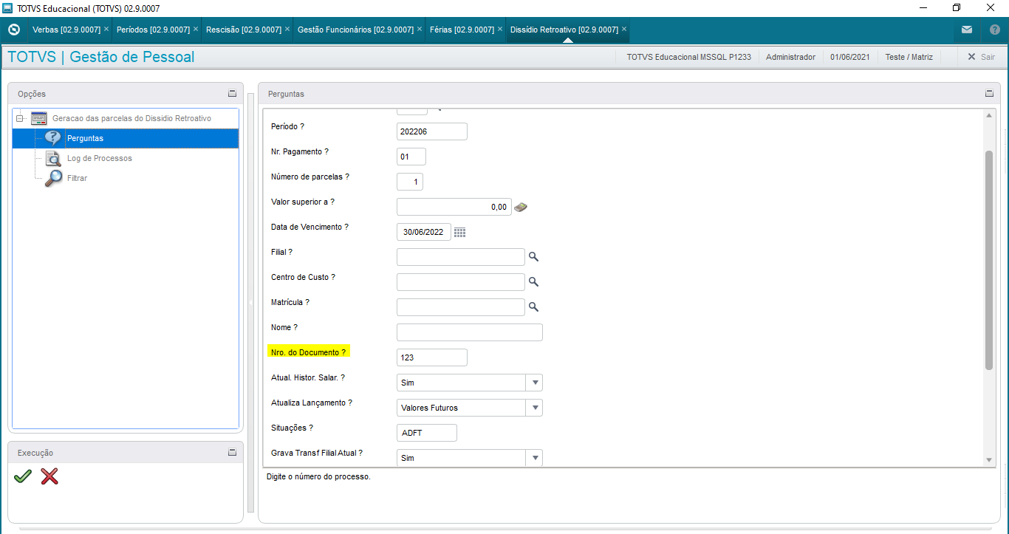Open the Valor superior a calculator icon
The height and width of the screenshot is (534, 1009).
click(521, 207)
